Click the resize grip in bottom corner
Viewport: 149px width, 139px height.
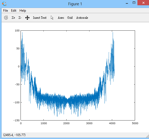pos(147,136)
